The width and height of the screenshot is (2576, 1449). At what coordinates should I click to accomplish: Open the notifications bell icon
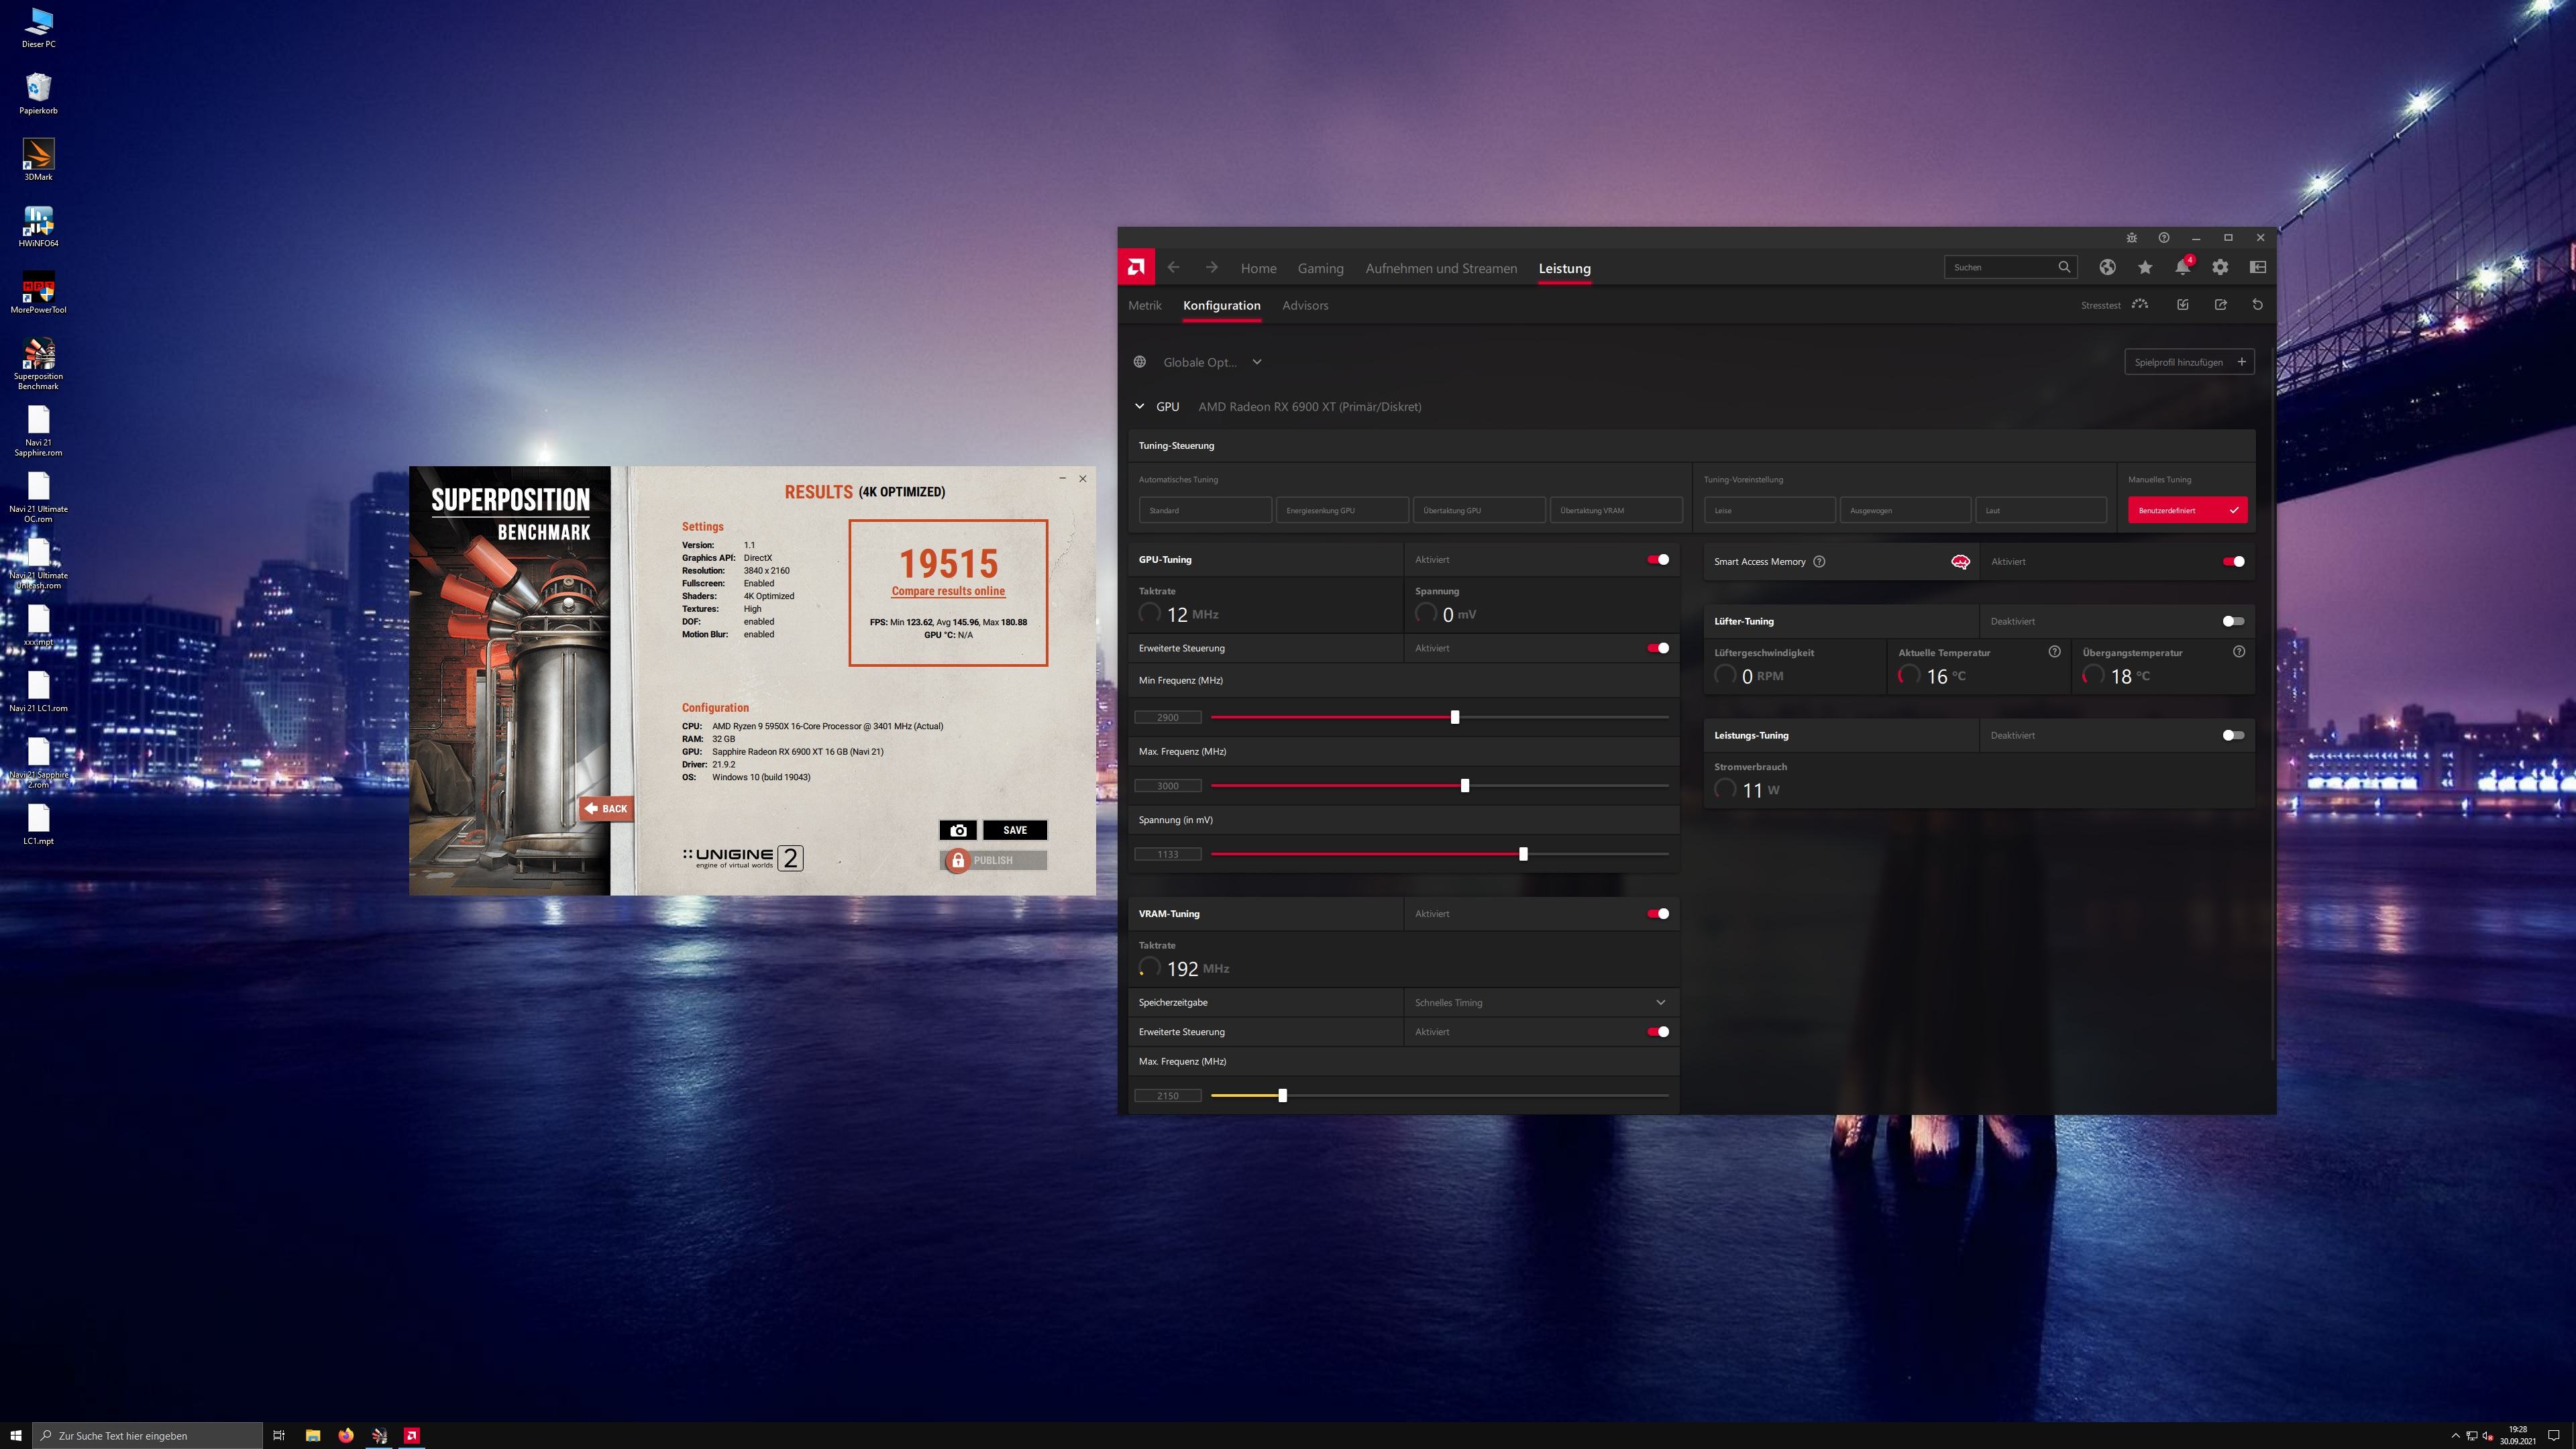2182,267
